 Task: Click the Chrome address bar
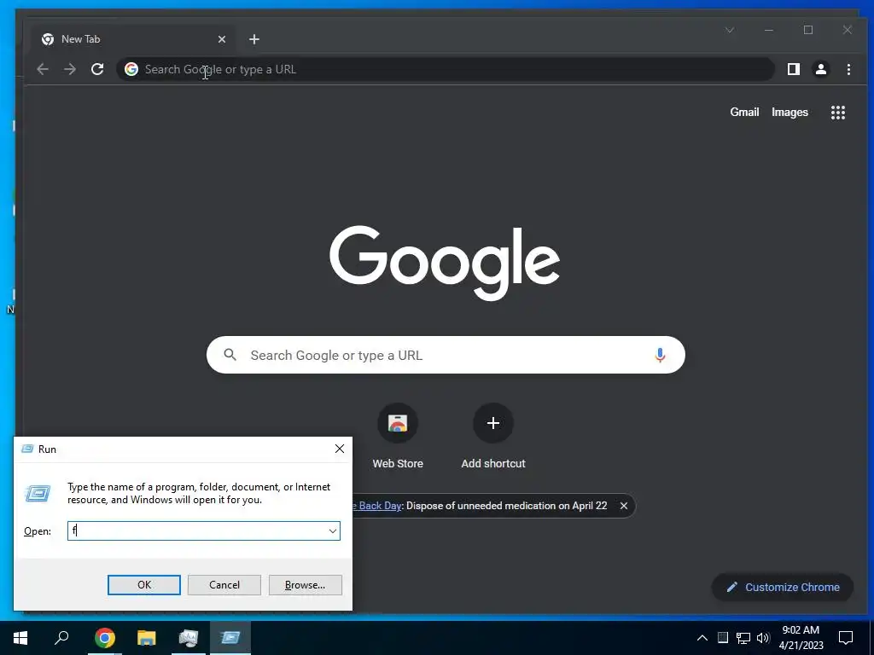(x=445, y=69)
